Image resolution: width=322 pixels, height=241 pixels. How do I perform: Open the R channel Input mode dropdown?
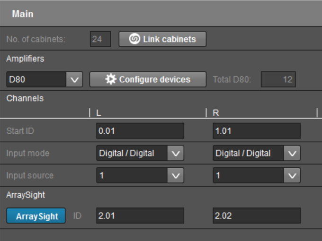(x=257, y=153)
